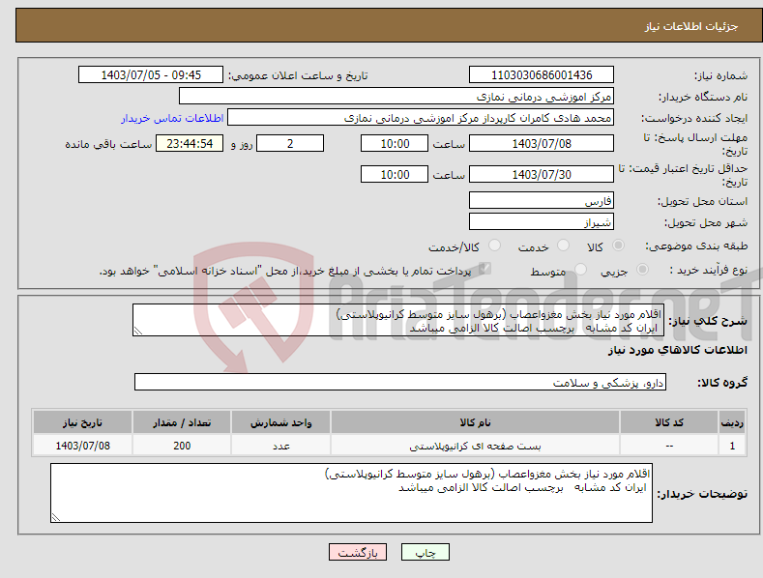
Task: Click the row number cell 1
Action: tap(732, 446)
